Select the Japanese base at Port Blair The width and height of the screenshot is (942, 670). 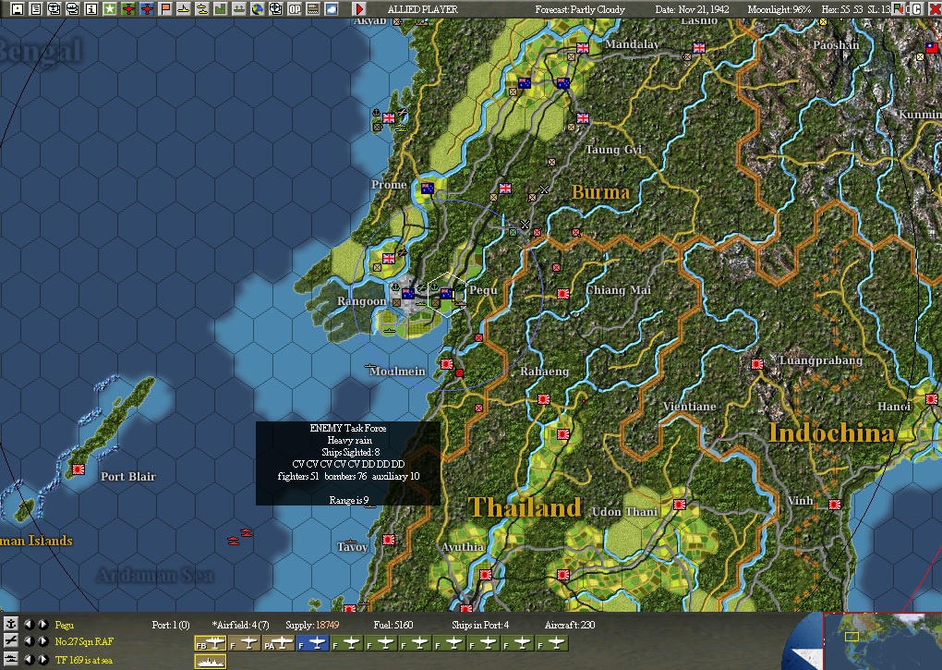coord(78,469)
